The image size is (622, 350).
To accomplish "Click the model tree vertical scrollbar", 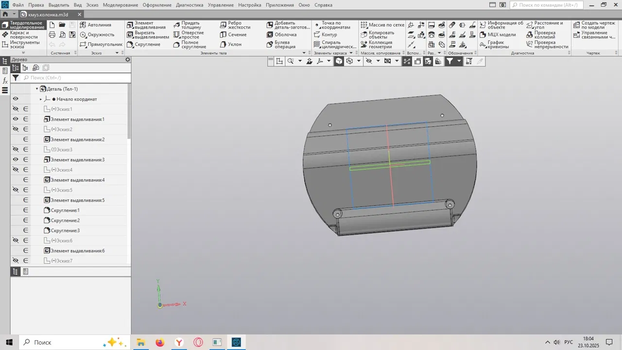I will (129, 112).
